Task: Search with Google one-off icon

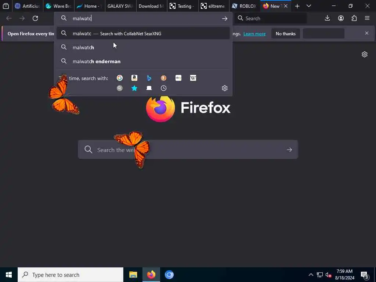Action: (x=120, y=78)
